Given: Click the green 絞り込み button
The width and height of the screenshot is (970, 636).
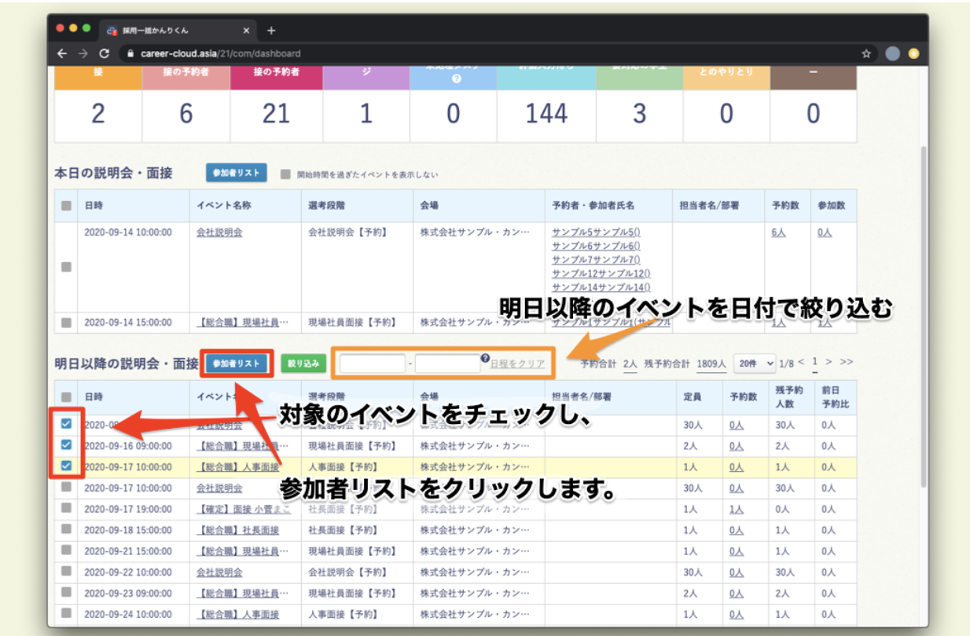Looking at the screenshot, I should click(303, 363).
